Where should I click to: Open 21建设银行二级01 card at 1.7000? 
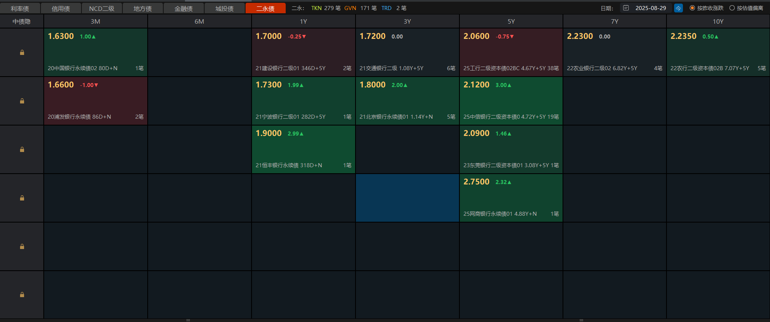click(303, 53)
